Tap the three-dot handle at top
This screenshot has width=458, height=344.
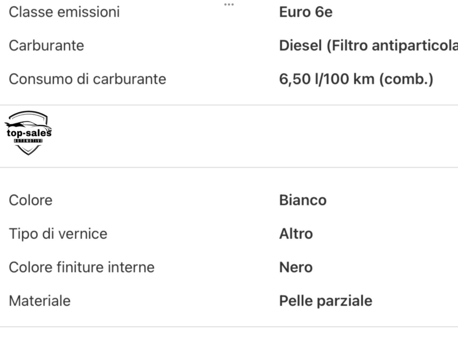pos(229,4)
